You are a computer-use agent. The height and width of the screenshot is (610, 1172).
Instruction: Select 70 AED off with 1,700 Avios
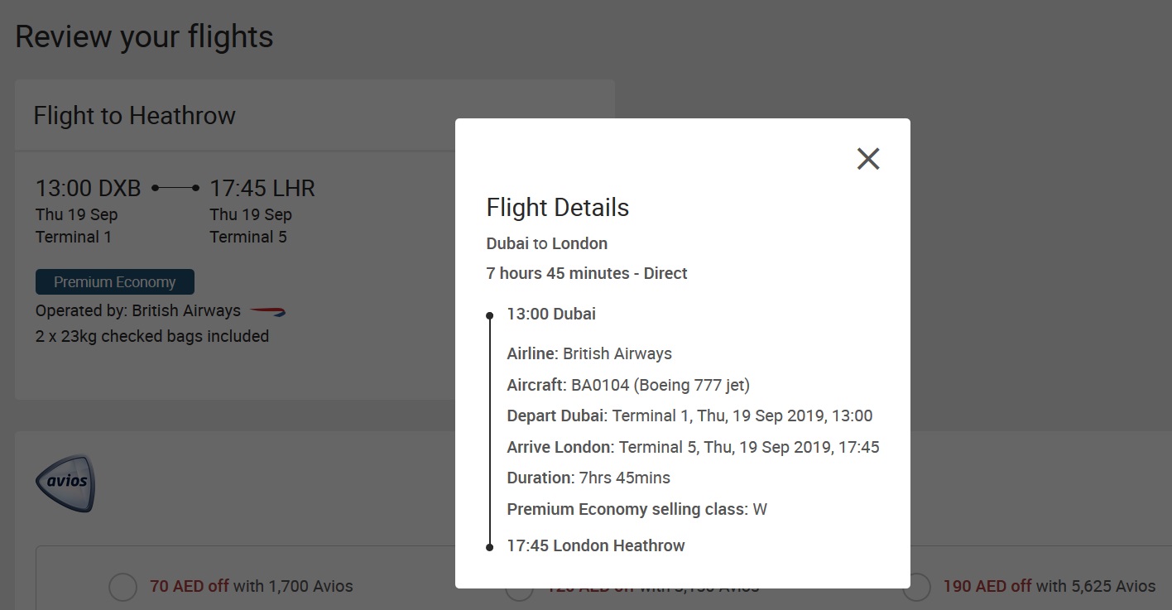123,587
